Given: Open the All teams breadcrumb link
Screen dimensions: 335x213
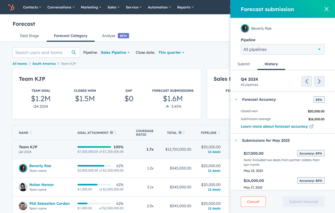Looking at the screenshot, I should [x=20, y=64].
